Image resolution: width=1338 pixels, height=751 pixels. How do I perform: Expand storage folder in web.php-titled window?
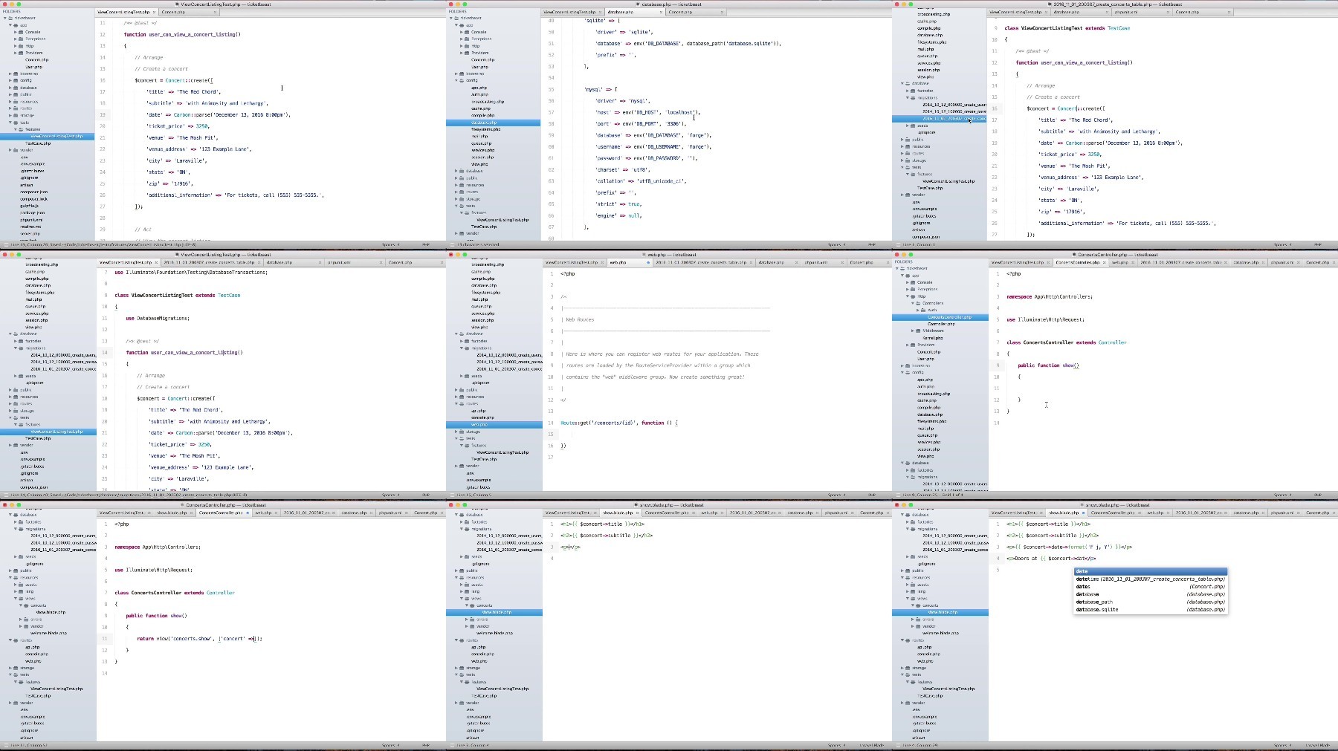click(x=456, y=432)
